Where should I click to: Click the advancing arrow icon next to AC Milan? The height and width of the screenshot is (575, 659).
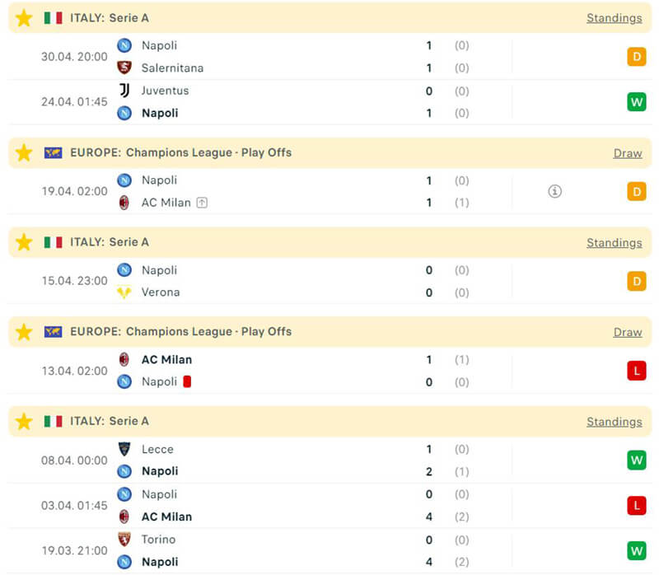pyautogui.click(x=202, y=203)
